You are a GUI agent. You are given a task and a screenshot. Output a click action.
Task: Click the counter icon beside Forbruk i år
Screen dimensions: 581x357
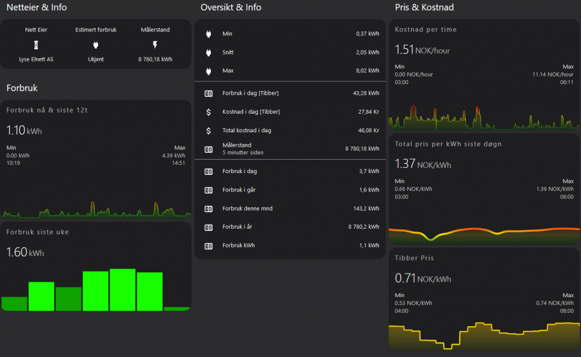point(209,227)
